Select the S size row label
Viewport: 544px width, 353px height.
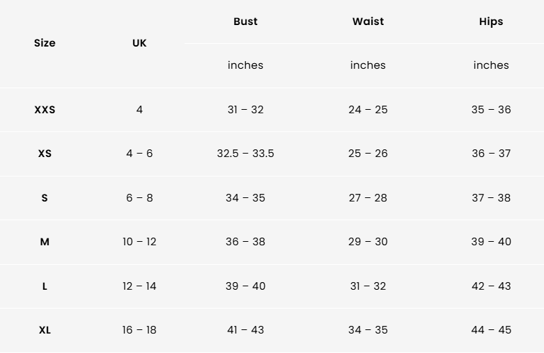tap(45, 198)
